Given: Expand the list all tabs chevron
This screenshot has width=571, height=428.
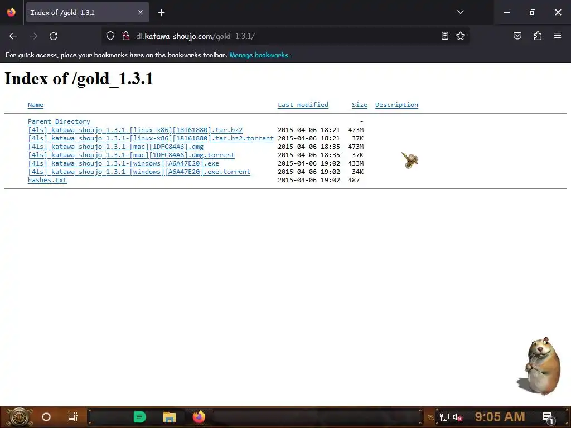Looking at the screenshot, I should pyautogui.click(x=460, y=12).
